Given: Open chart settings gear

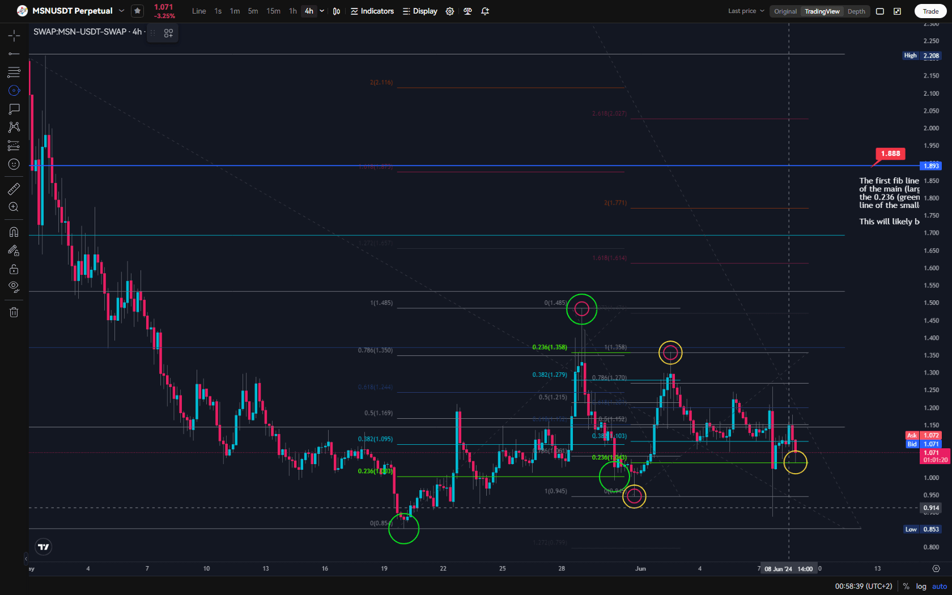Looking at the screenshot, I should pyautogui.click(x=450, y=11).
